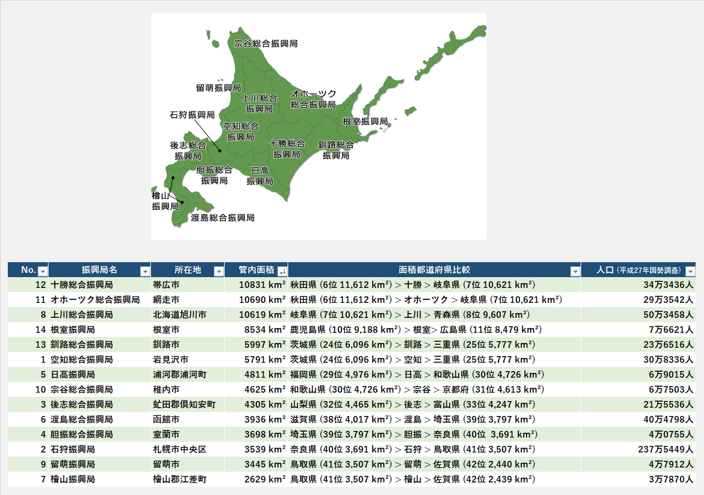Select the 札幌市中央区 location cell
704x495 pixels.
point(180,449)
